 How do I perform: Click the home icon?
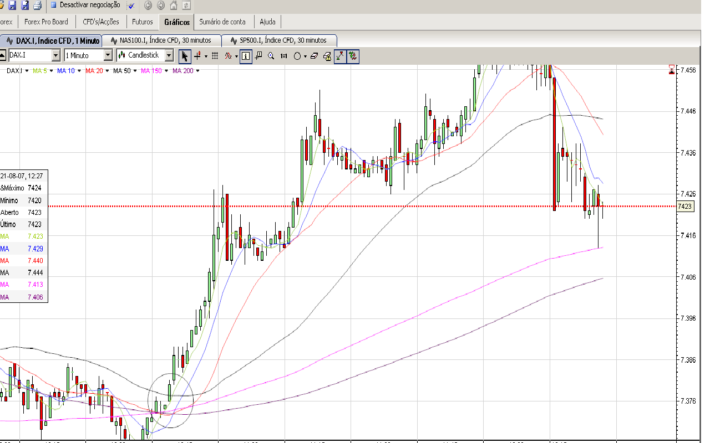pos(174,6)
